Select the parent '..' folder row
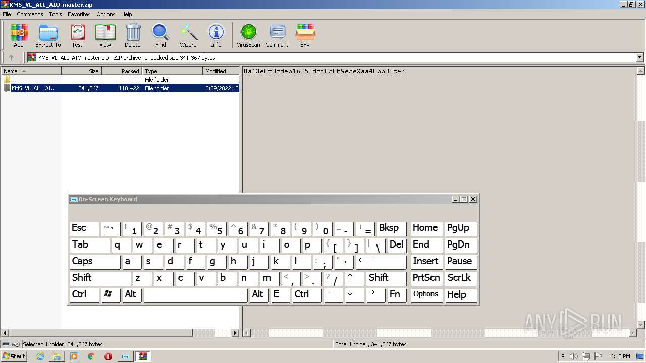 coord(120,80)
